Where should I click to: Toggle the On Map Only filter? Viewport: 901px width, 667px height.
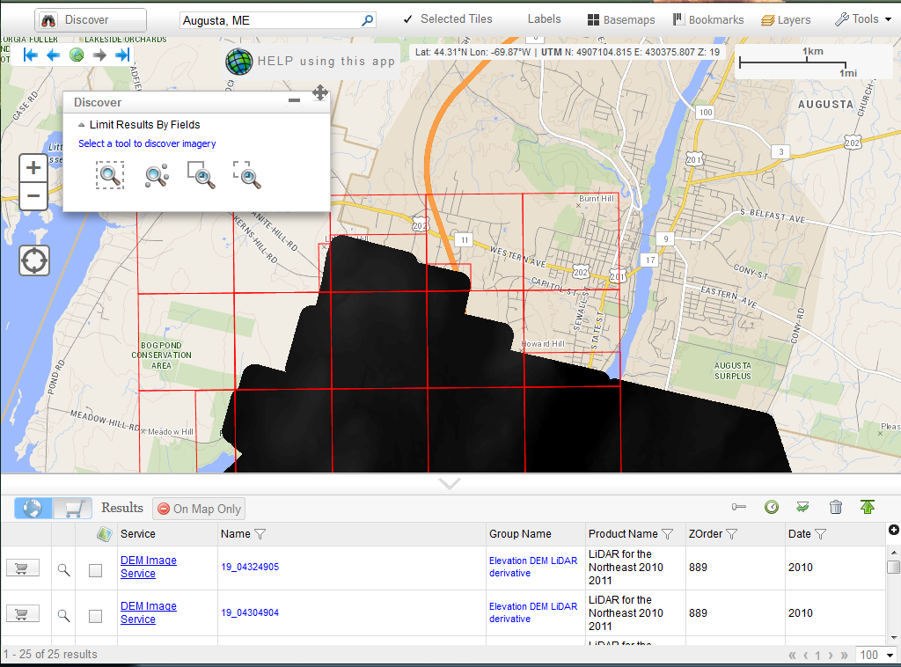[199, 509]
